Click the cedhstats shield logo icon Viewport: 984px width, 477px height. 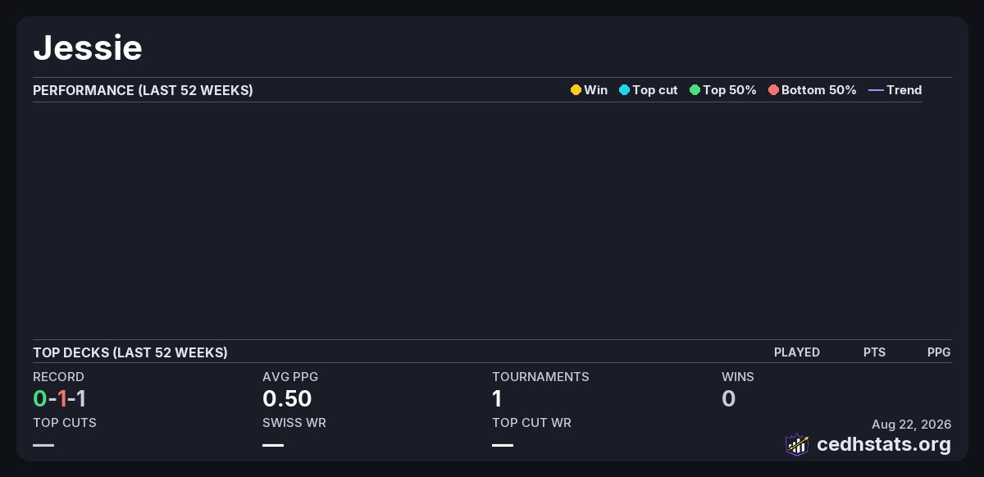pos(797,444)
